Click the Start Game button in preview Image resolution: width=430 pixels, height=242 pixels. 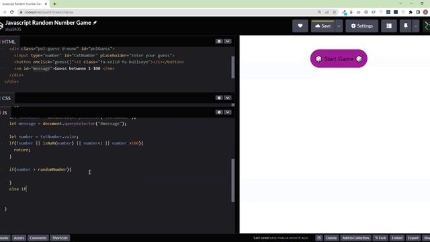tap(339, 58)
